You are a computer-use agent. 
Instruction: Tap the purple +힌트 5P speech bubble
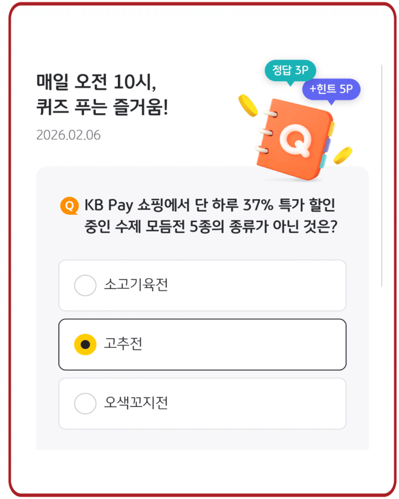coord(331,89)
